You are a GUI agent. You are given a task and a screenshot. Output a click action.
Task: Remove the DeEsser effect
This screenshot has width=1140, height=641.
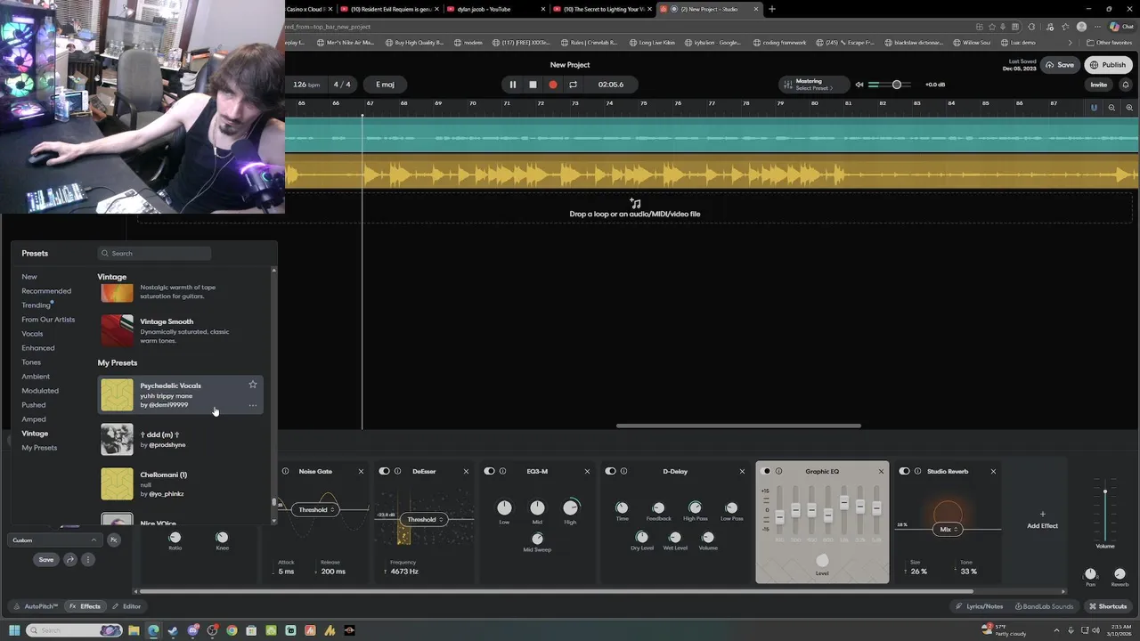pos(466,471)
